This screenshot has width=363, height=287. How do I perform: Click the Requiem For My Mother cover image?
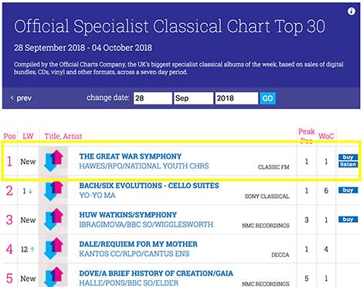pyautogui.click(x=53, y=249)
